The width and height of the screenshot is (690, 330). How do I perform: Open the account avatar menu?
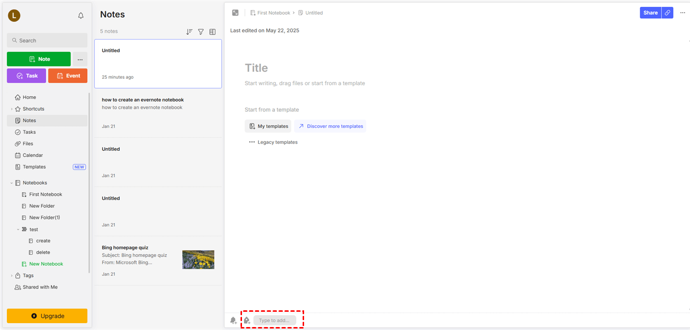(x=14, y=16)
